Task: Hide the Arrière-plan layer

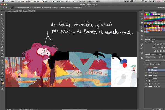Action: (146, 87)
